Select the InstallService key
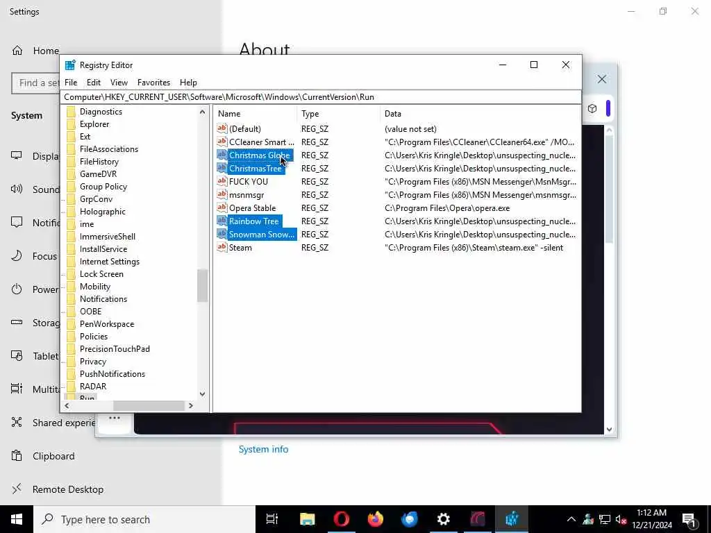711x533 pixels. pyautogui.click(x=103, y=249)
